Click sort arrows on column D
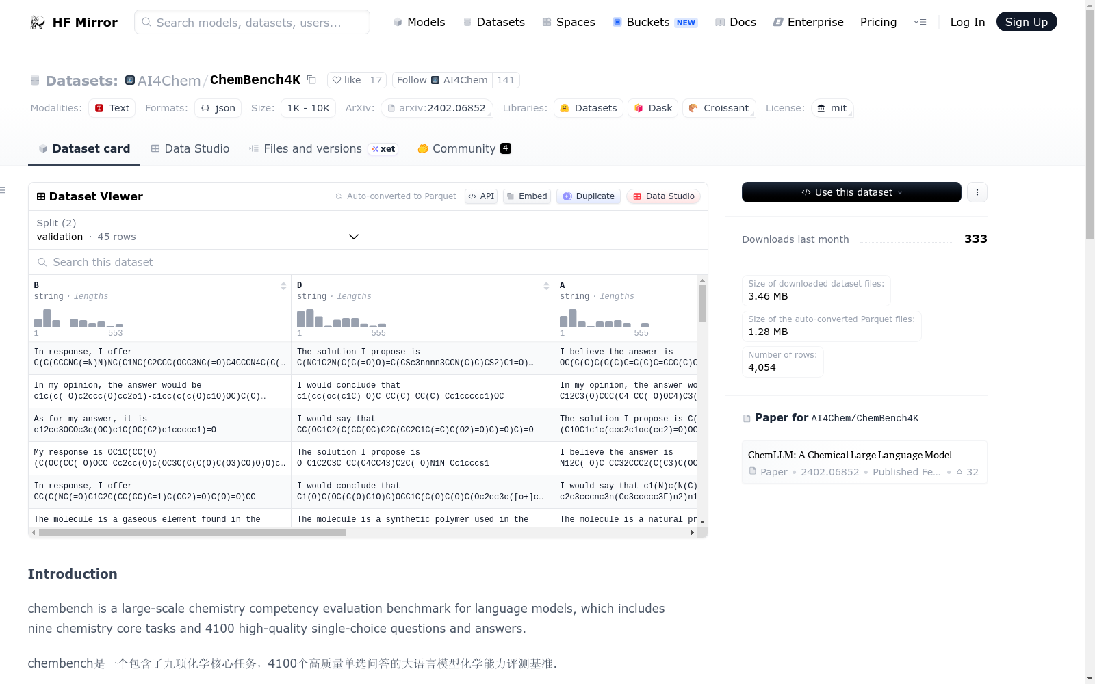1095x684 pixels. tap(546, 286)
